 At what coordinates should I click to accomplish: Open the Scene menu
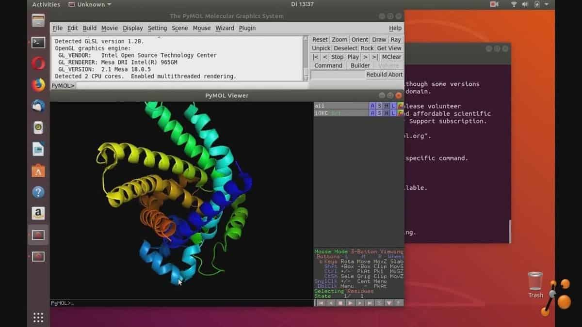tap(180, 28)
